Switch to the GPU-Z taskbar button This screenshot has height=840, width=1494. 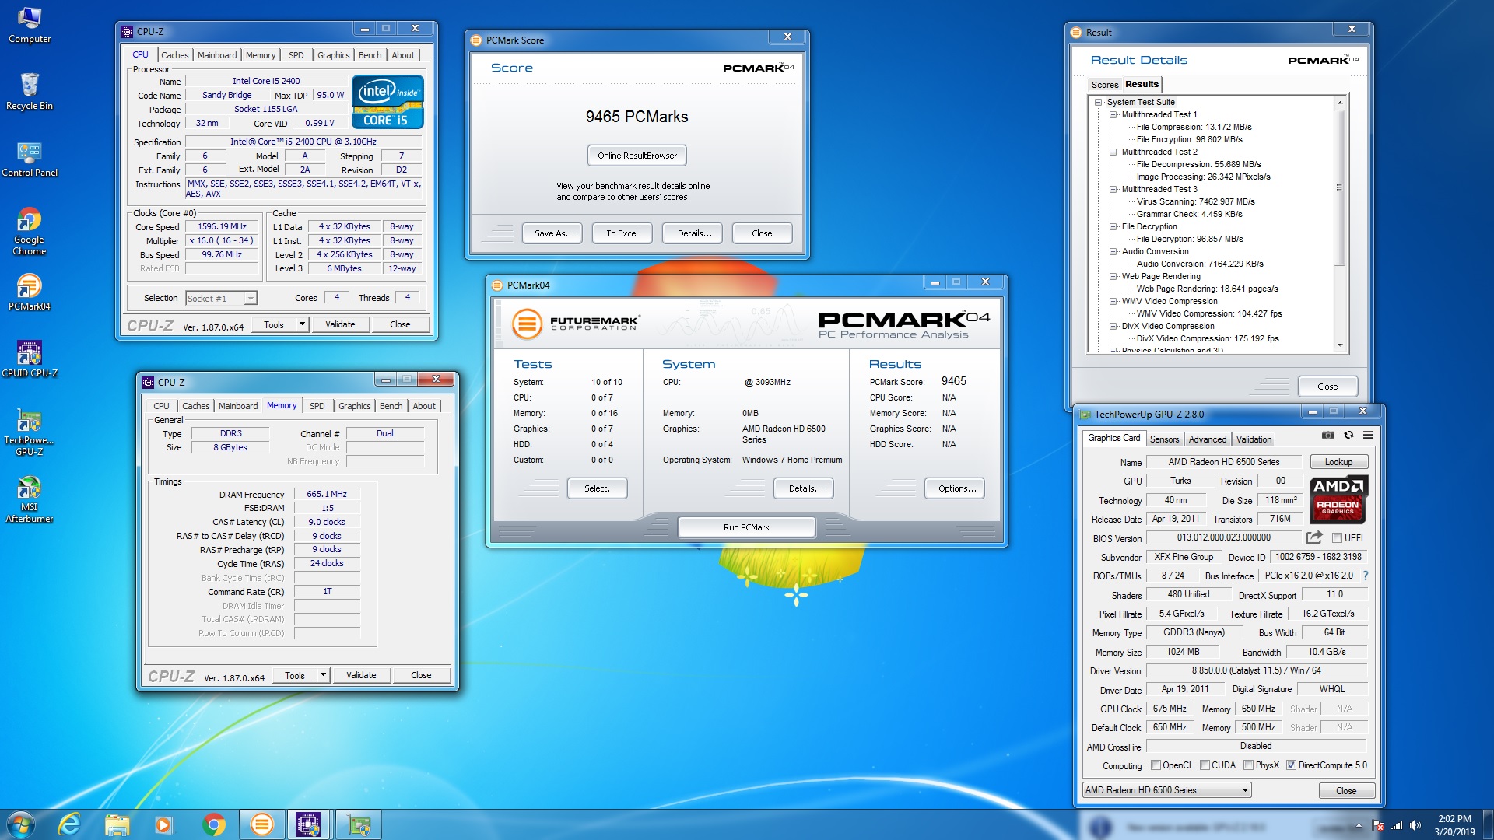pyautogui.click(x=359, y=824)
